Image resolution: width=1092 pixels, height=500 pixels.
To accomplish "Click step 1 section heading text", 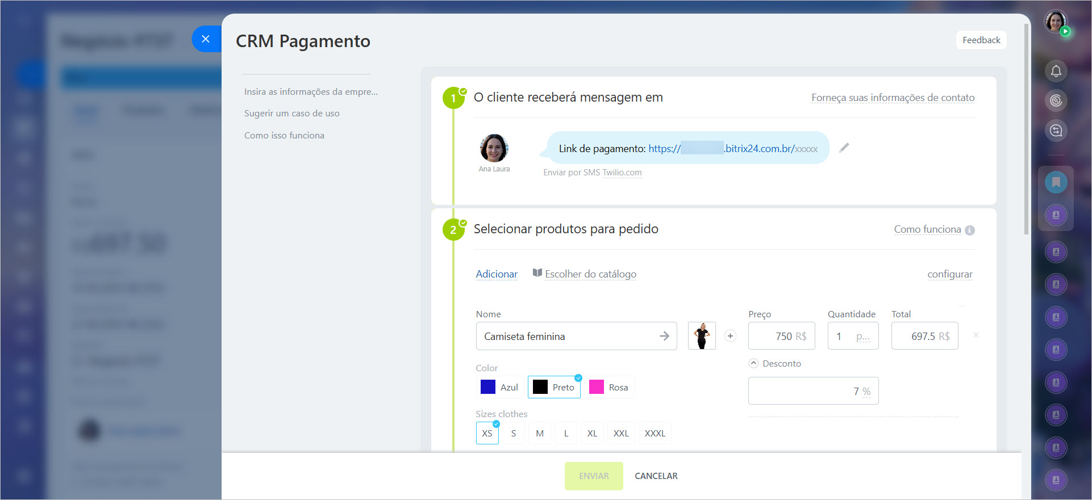I will (568, 97).
